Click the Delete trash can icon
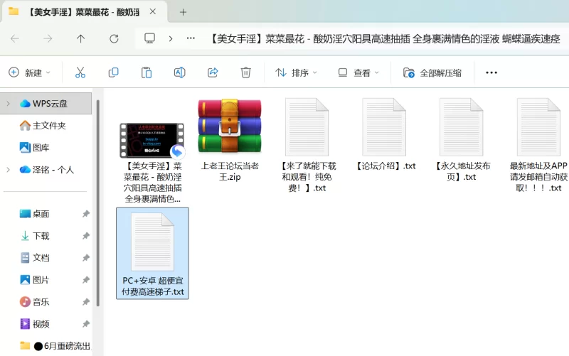This screenshot has width=569, height=356. click(245, 72)
